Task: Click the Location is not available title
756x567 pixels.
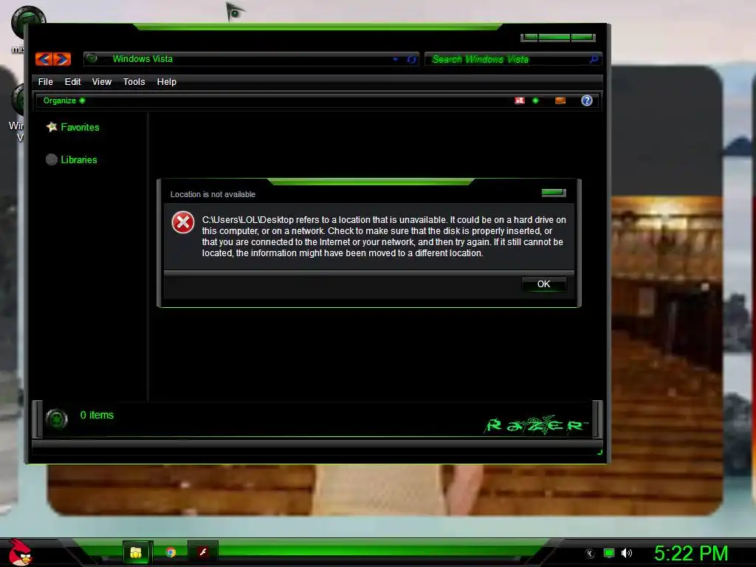Action: [x=213, y=194]
